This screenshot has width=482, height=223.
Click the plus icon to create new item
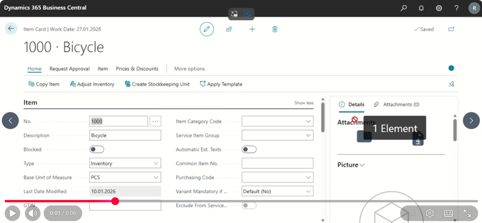pos(252,29)
